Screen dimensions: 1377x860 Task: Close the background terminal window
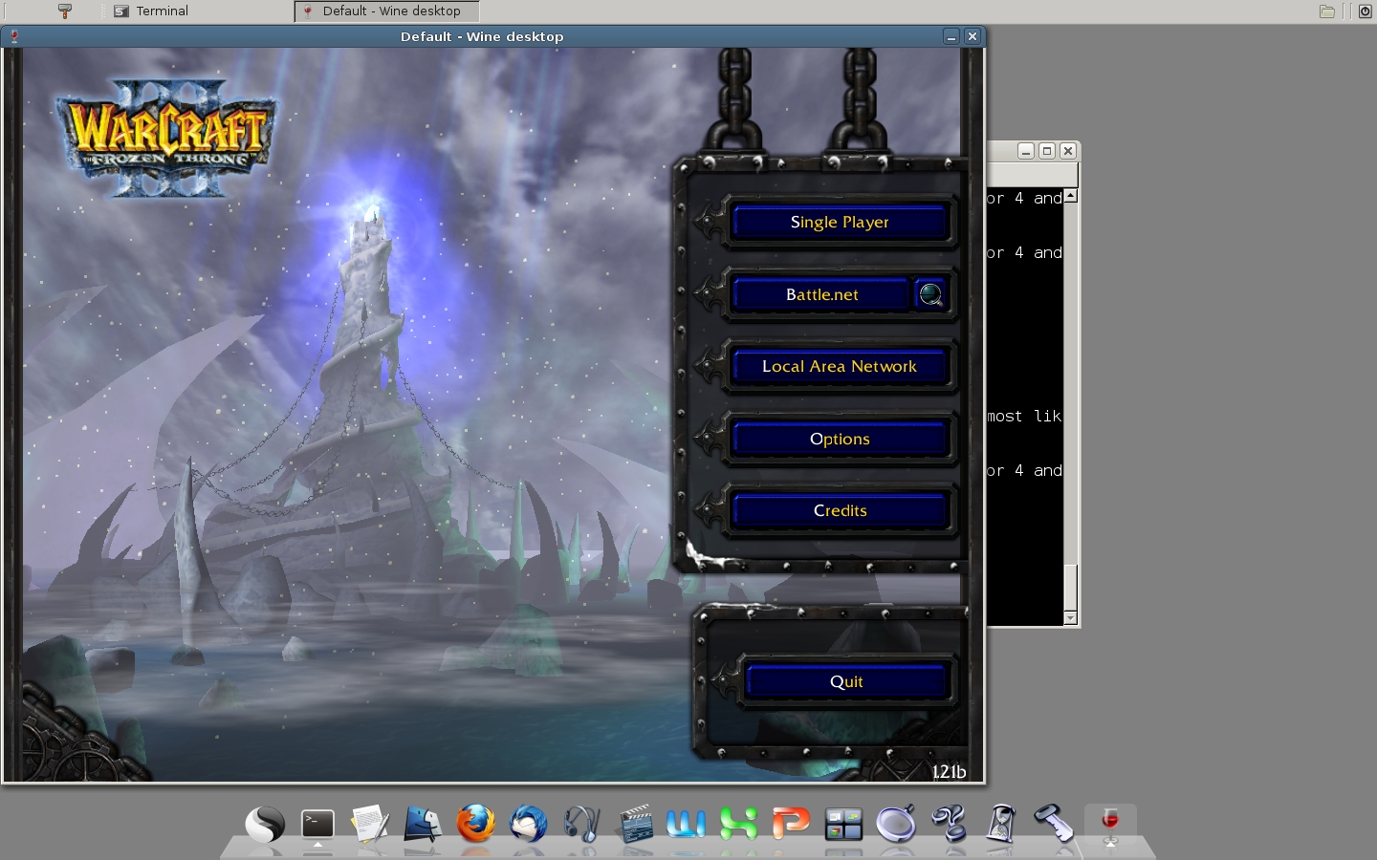(x=1068, y=151)
